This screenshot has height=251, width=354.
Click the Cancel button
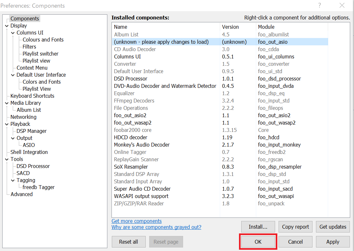[295, 242]
